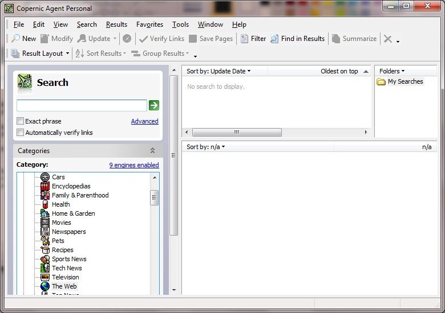The width and height of the screenshot is (445, 313).
Task: Click searches list scroll right arrow
Action: pyautogui.click(x=366, y=132)
